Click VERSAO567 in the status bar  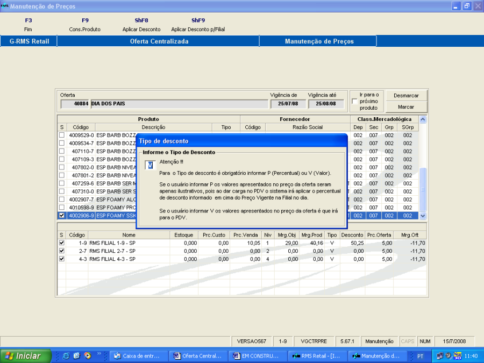pos(251,341)
